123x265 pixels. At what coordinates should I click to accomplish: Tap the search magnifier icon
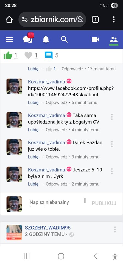coord(64,39)
